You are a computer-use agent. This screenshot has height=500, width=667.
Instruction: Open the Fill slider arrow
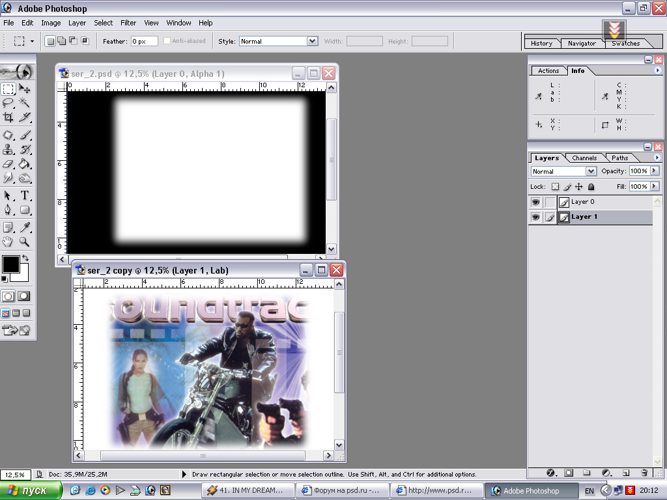pos(654,186)
